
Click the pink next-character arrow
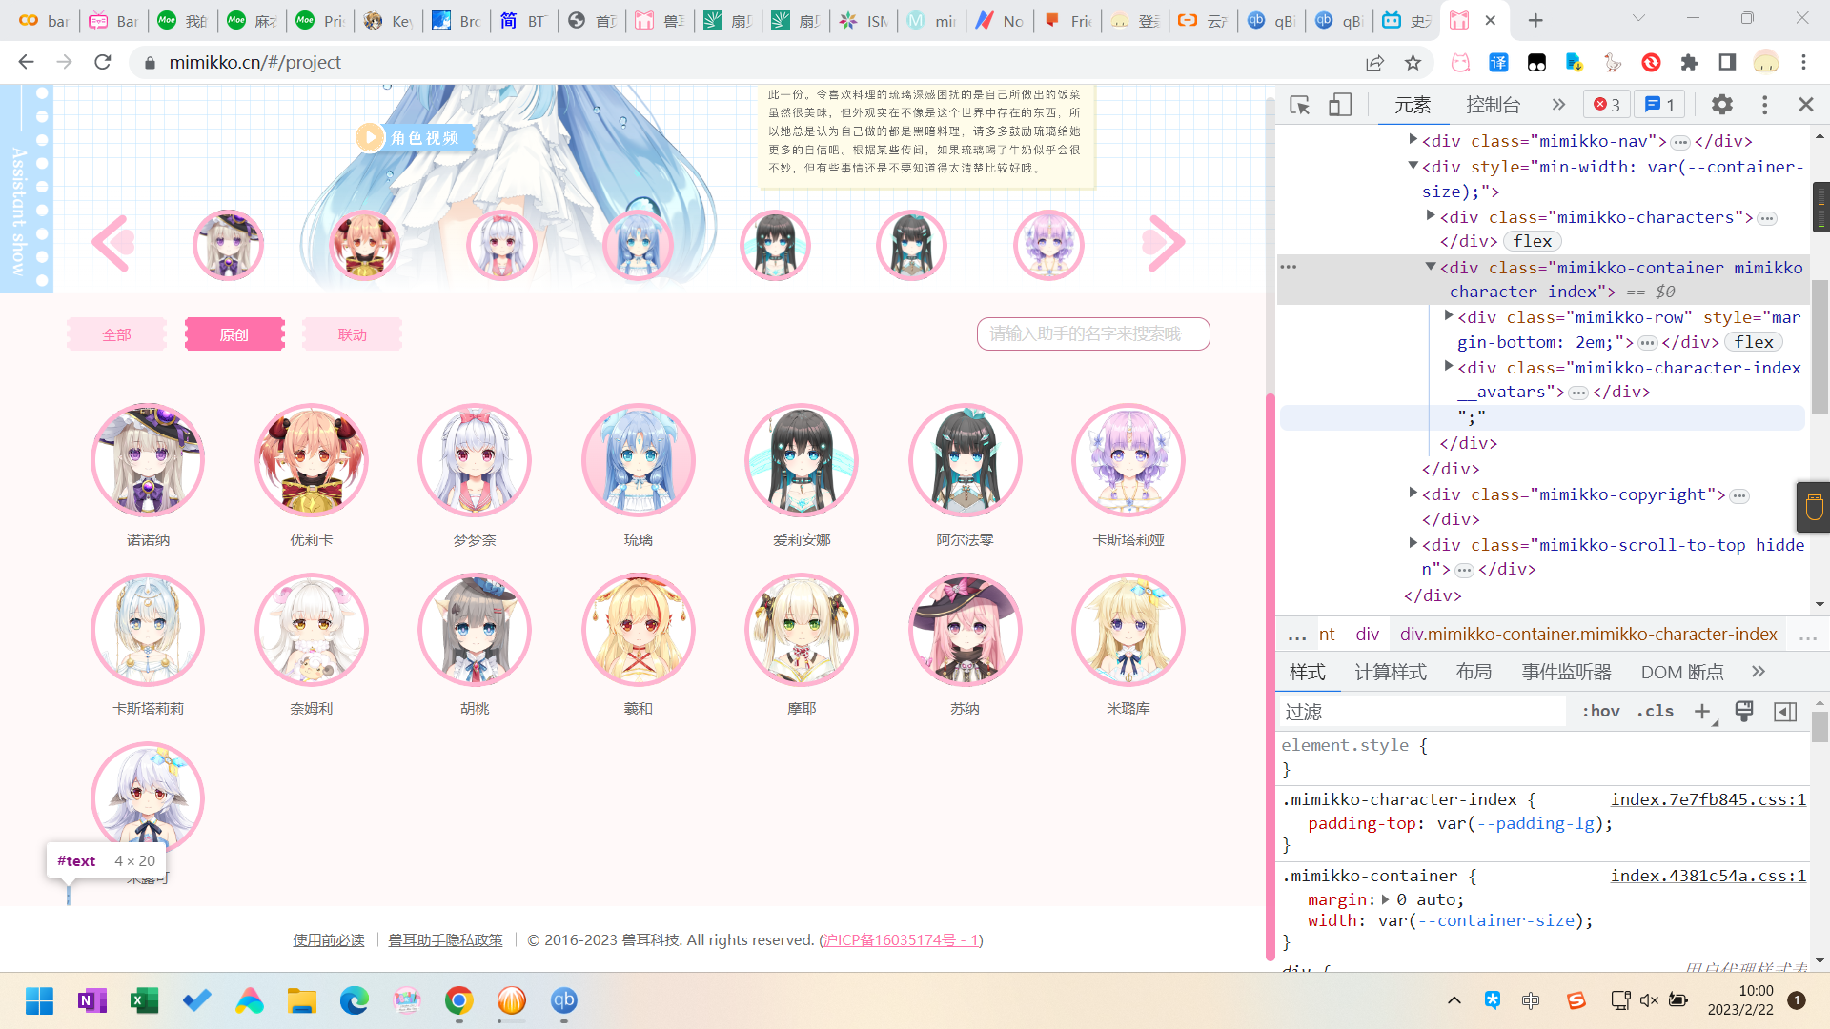1163,244
